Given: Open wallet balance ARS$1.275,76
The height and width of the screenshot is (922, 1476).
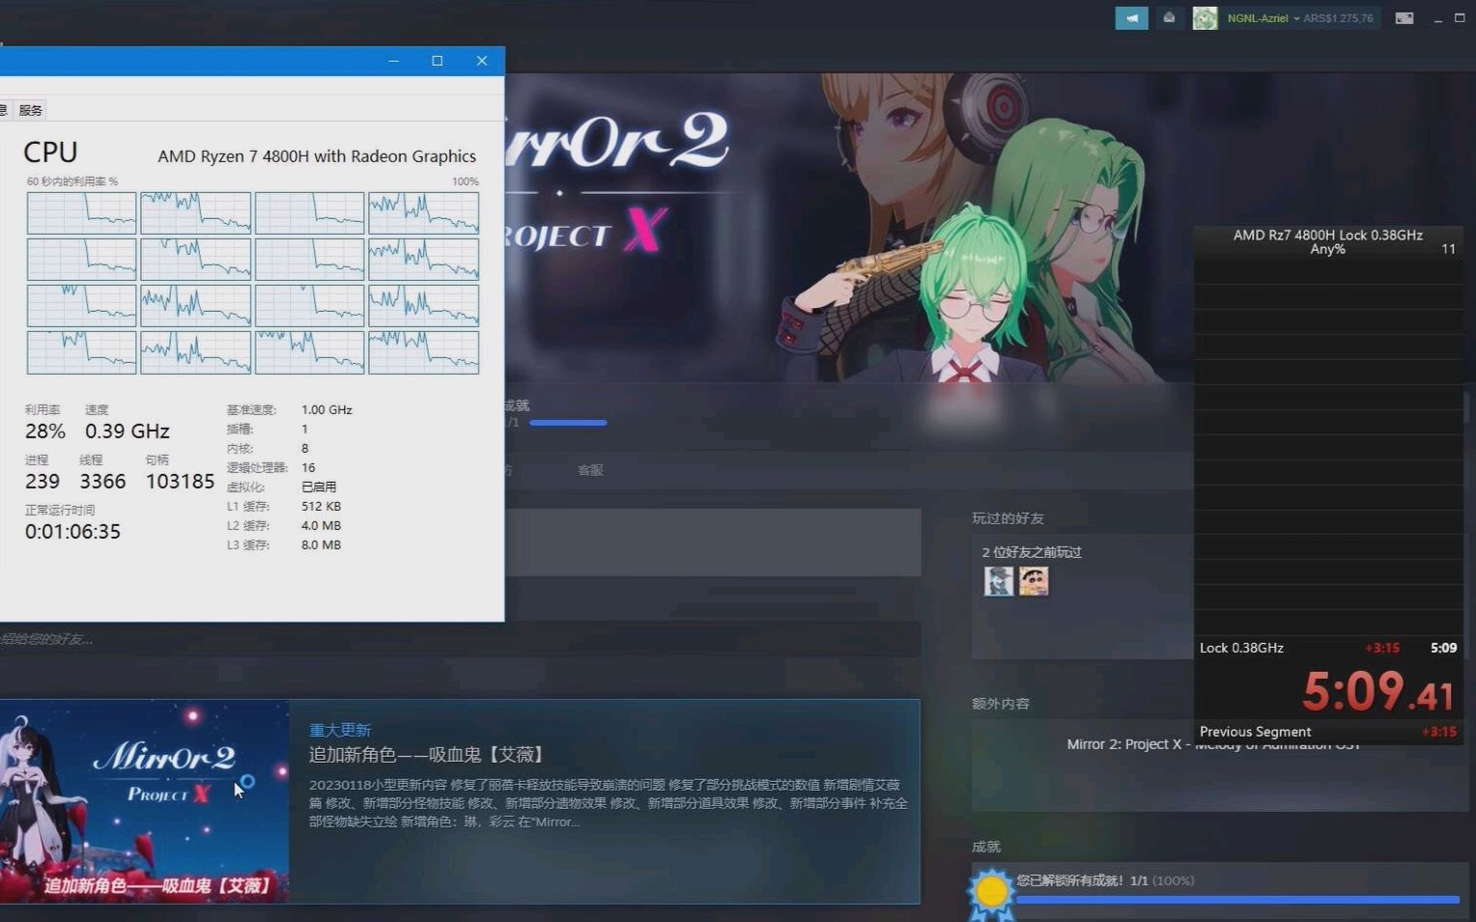Looking at the screenshot, I should (1338, 18).
